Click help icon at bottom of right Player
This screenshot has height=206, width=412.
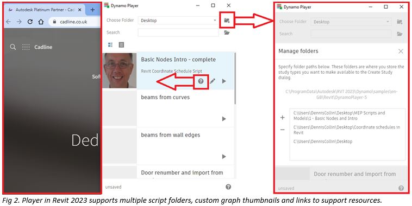(401, 188)
